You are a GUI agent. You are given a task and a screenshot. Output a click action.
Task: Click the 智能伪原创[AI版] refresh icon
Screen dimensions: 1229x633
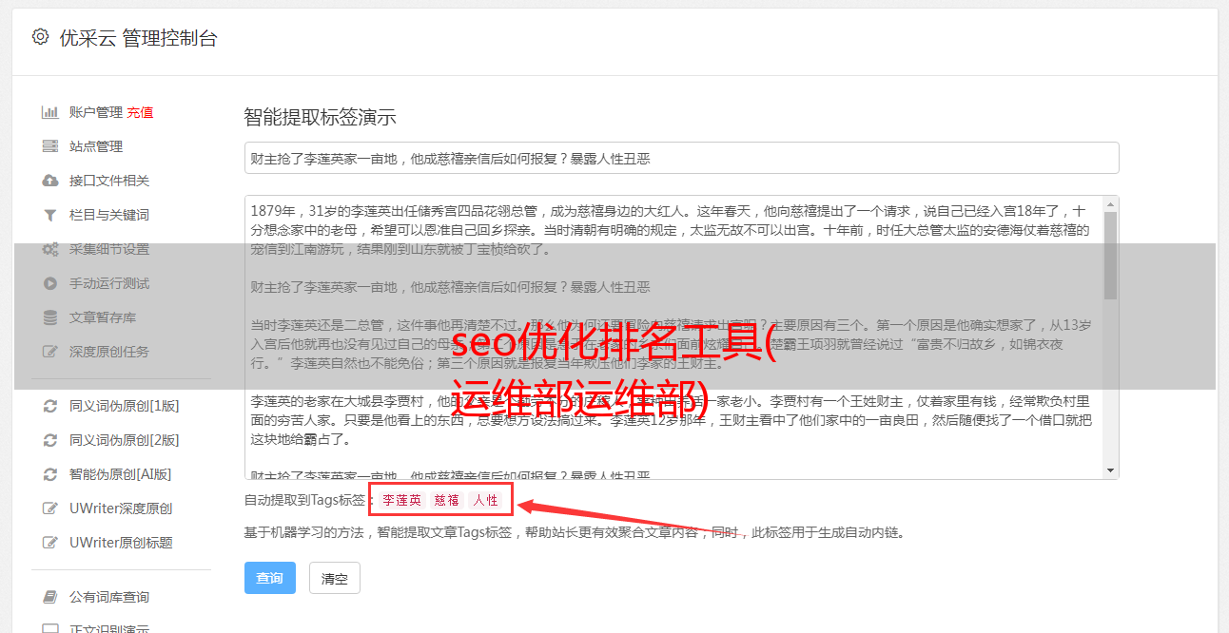(50, 474)
